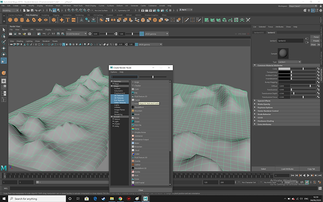Click the search field in Create Render Node

coord(124,77)
